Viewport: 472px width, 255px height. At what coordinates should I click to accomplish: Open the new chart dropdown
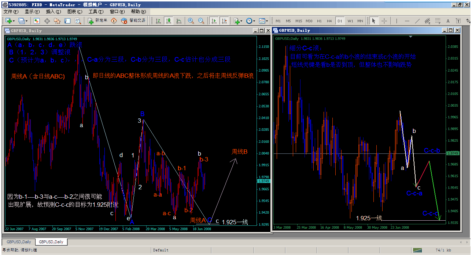pyautogui.click(x=10, y=21)
